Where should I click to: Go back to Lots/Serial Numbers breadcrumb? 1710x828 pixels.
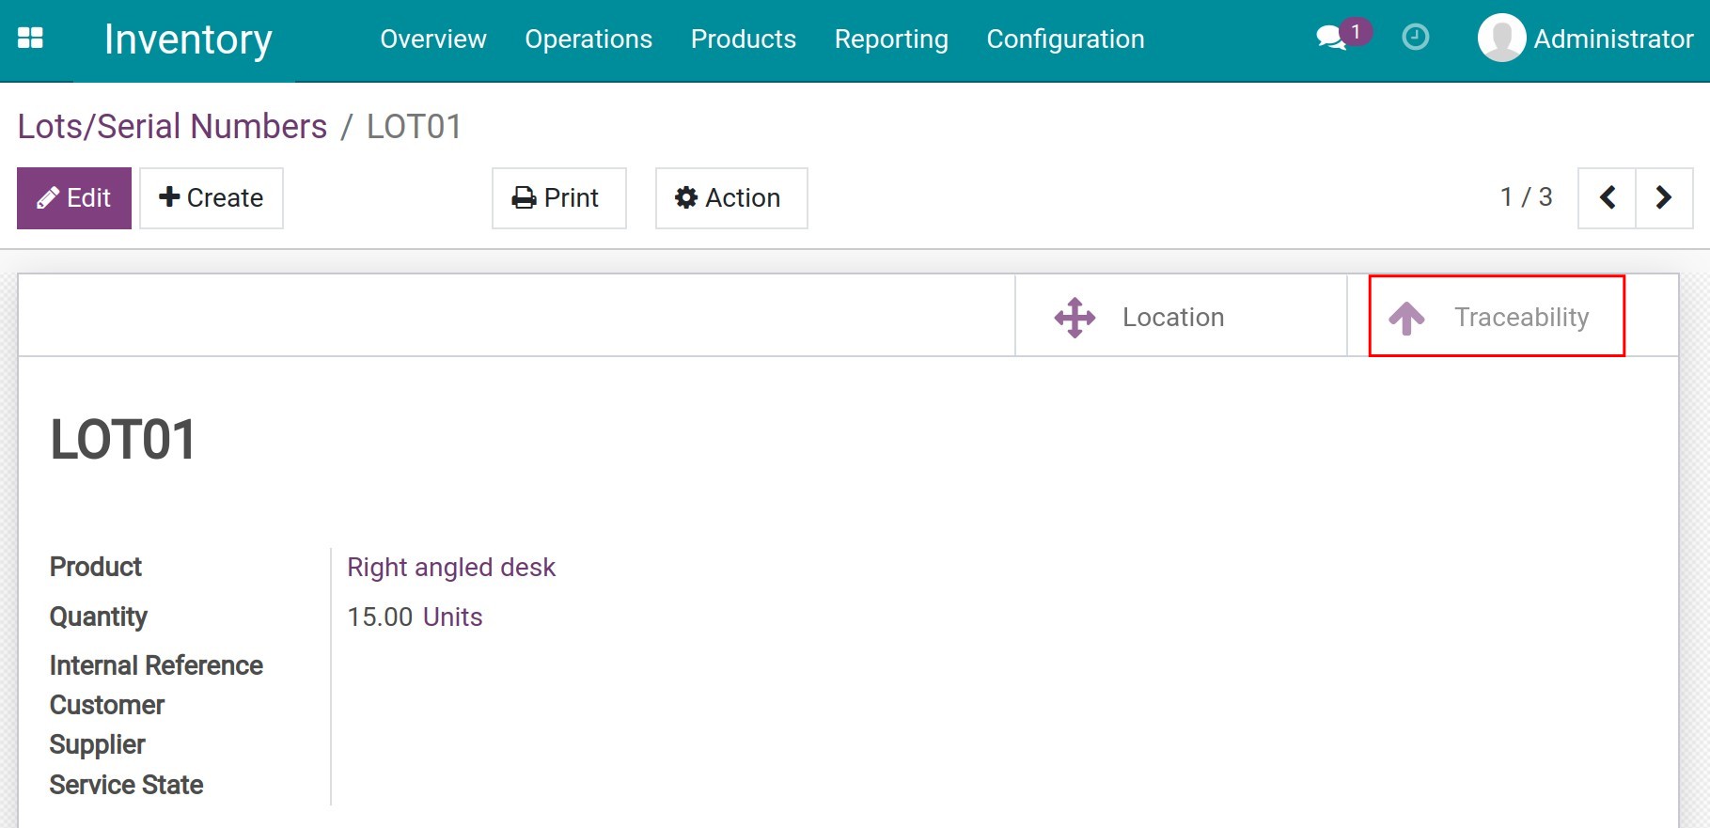[172, 127]
